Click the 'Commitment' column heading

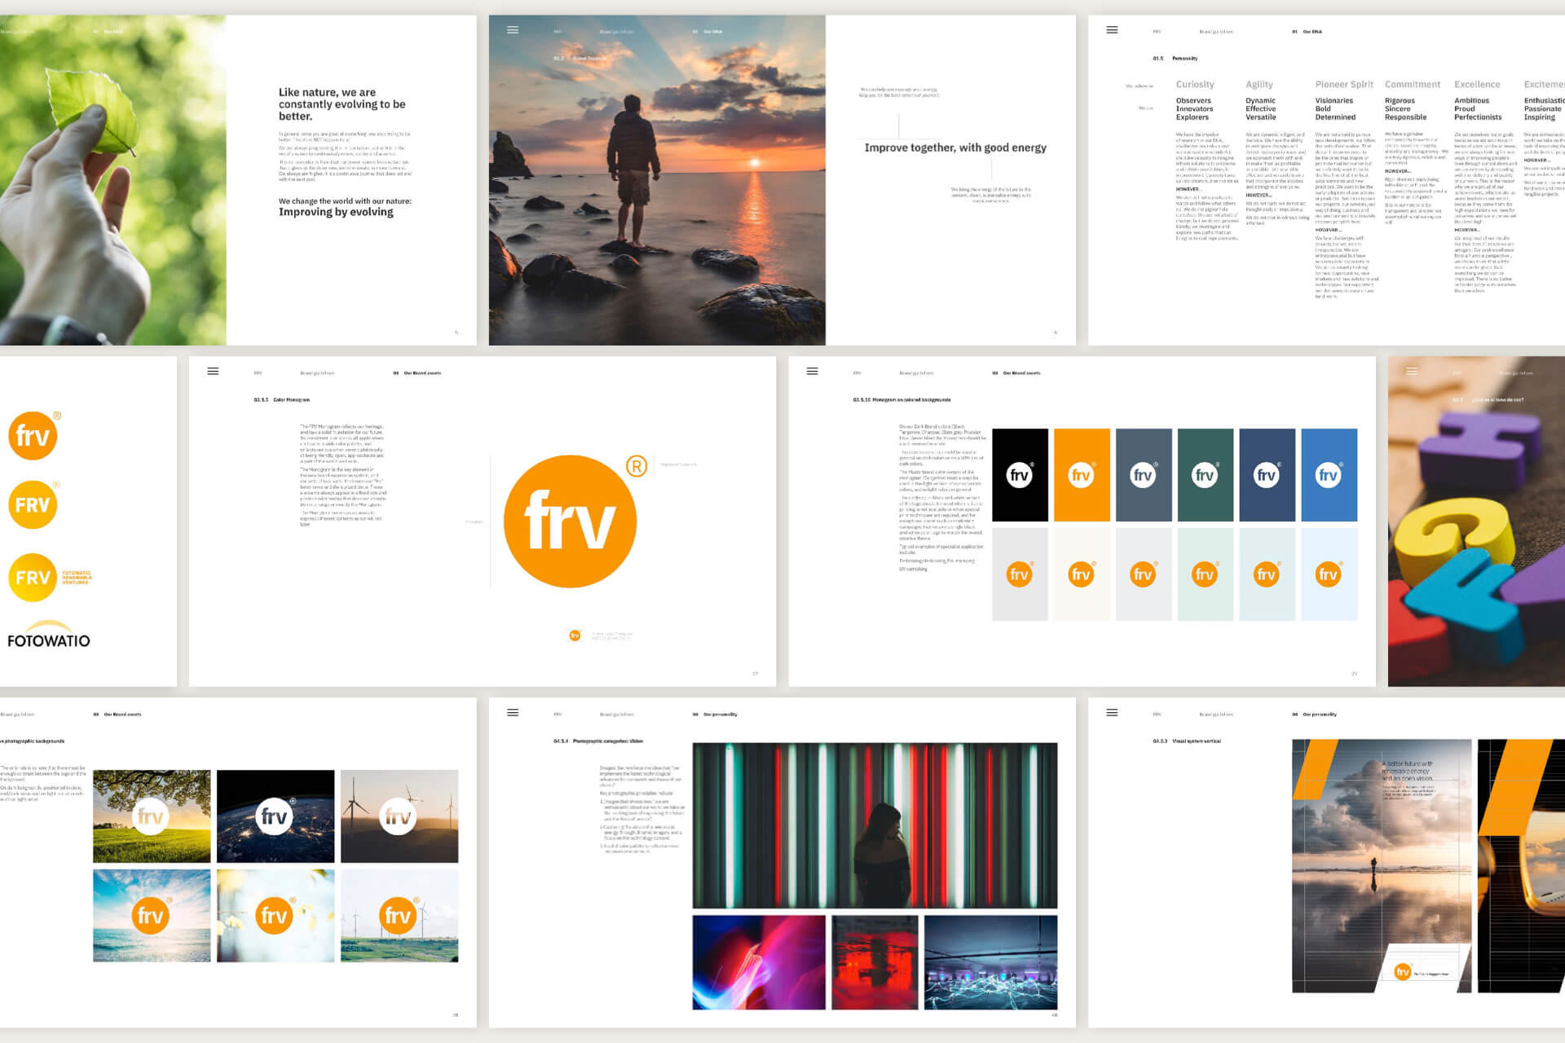[x=1413, y=84]
